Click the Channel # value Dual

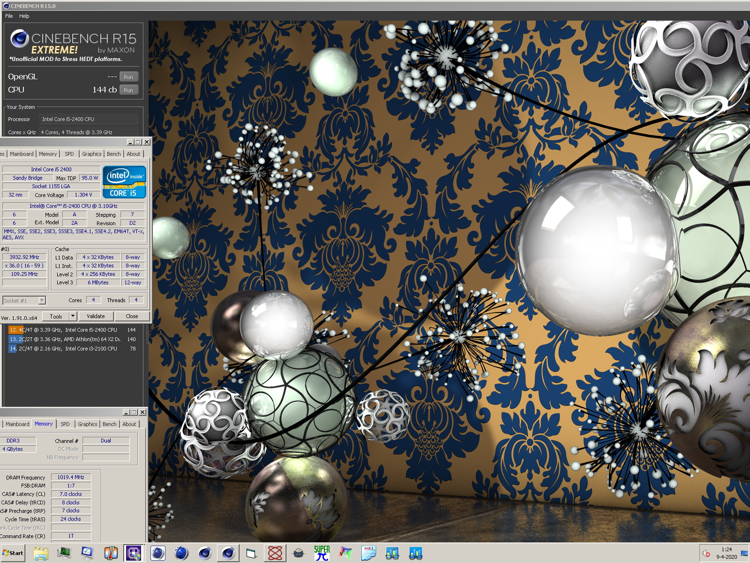tap(106, 441)
